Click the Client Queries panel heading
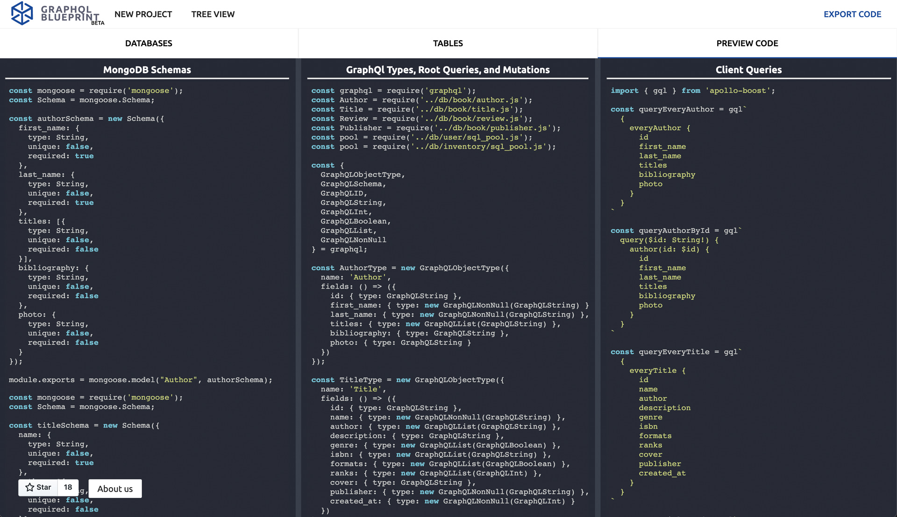 (x=748, y=70)
